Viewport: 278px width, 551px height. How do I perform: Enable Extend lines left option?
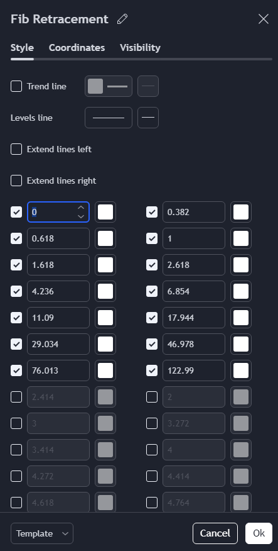[16, 149]
